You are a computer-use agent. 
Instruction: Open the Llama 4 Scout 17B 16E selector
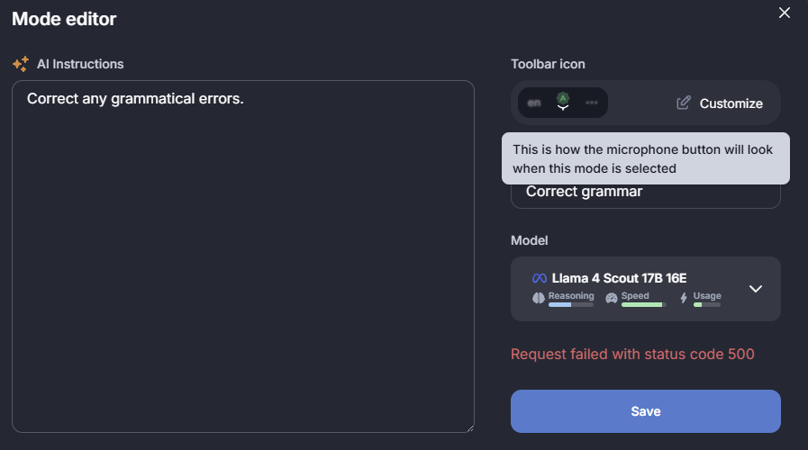pos(646,289)
